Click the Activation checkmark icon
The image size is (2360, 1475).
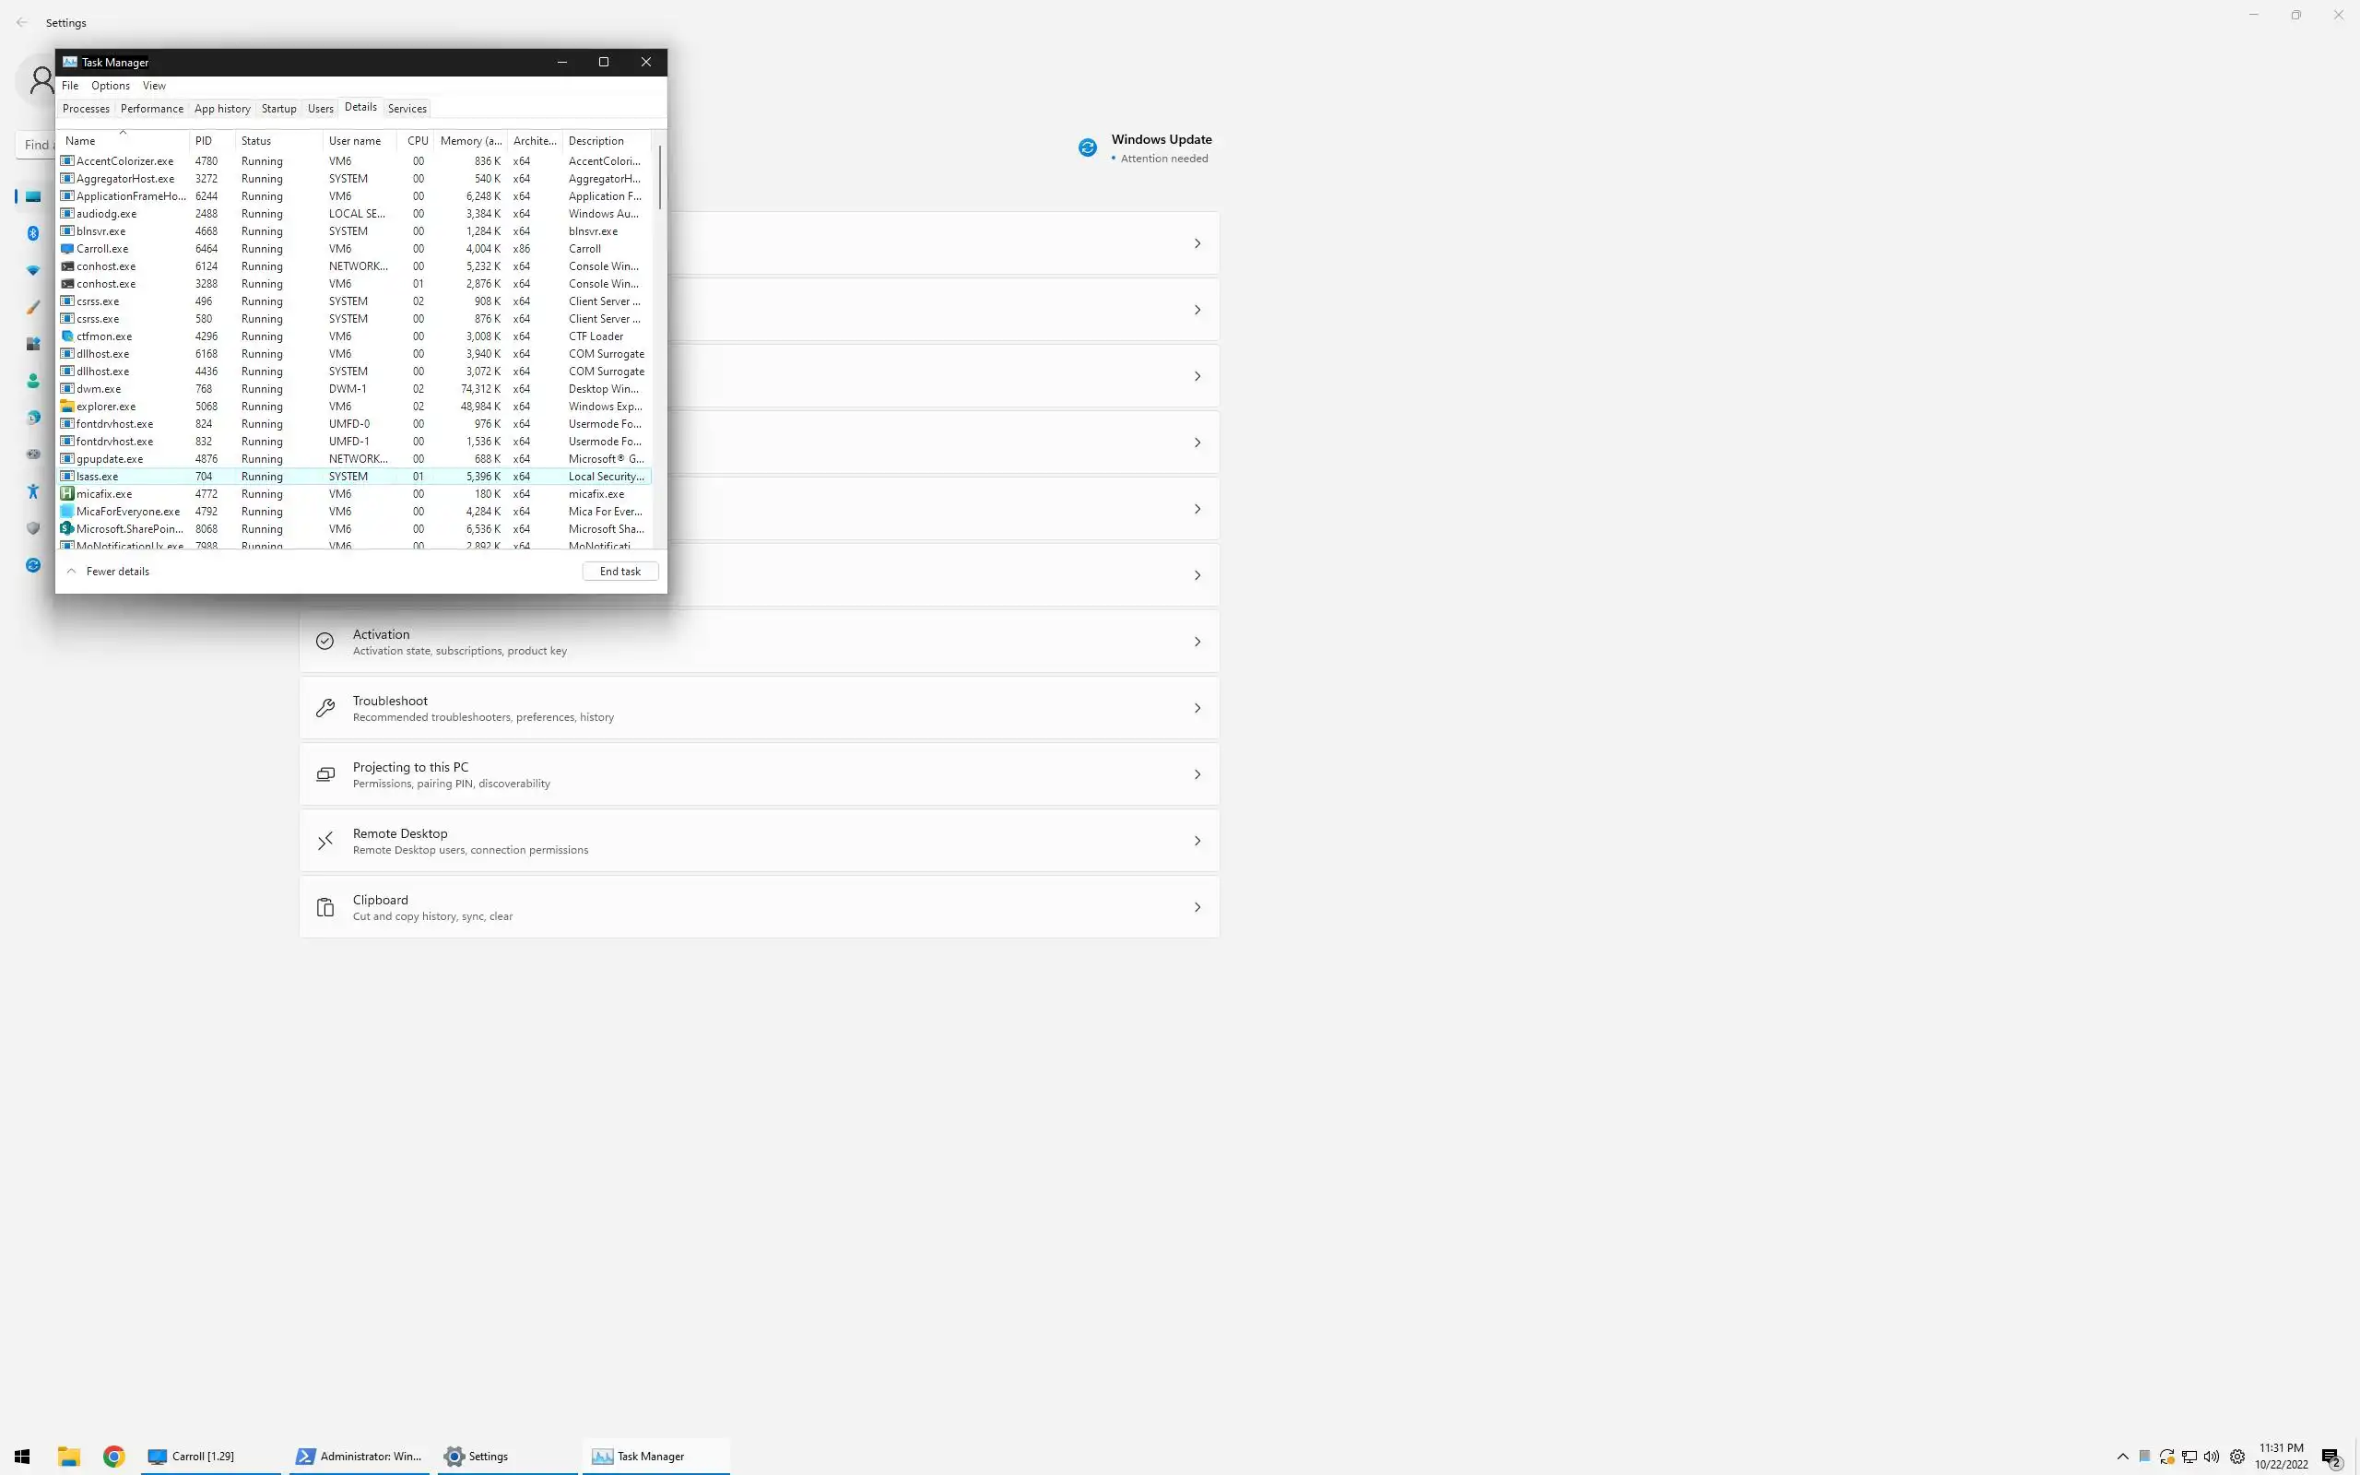coord(324,642)
